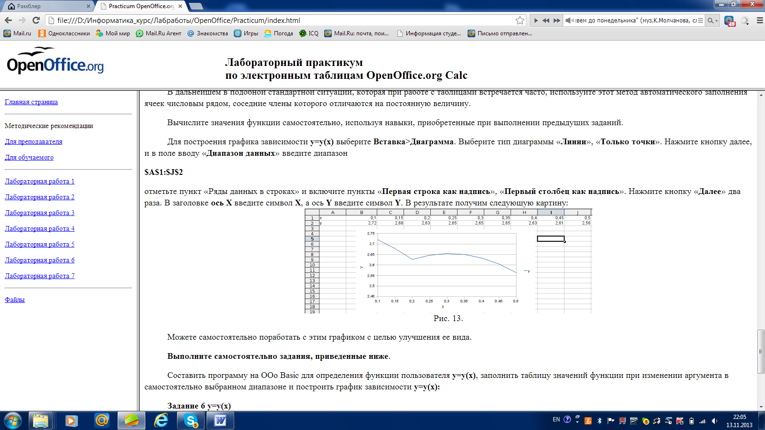Click the rewind track button in toolbar

(x=546, y=21)
